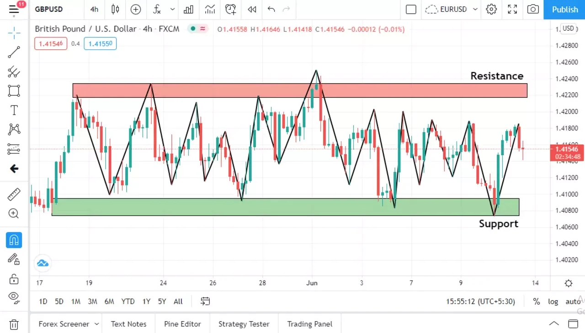The height and width of the screenshot is (333, 585).
Task: Expand the Forex Screener dropdown arrow
Action: pos(97,324)
